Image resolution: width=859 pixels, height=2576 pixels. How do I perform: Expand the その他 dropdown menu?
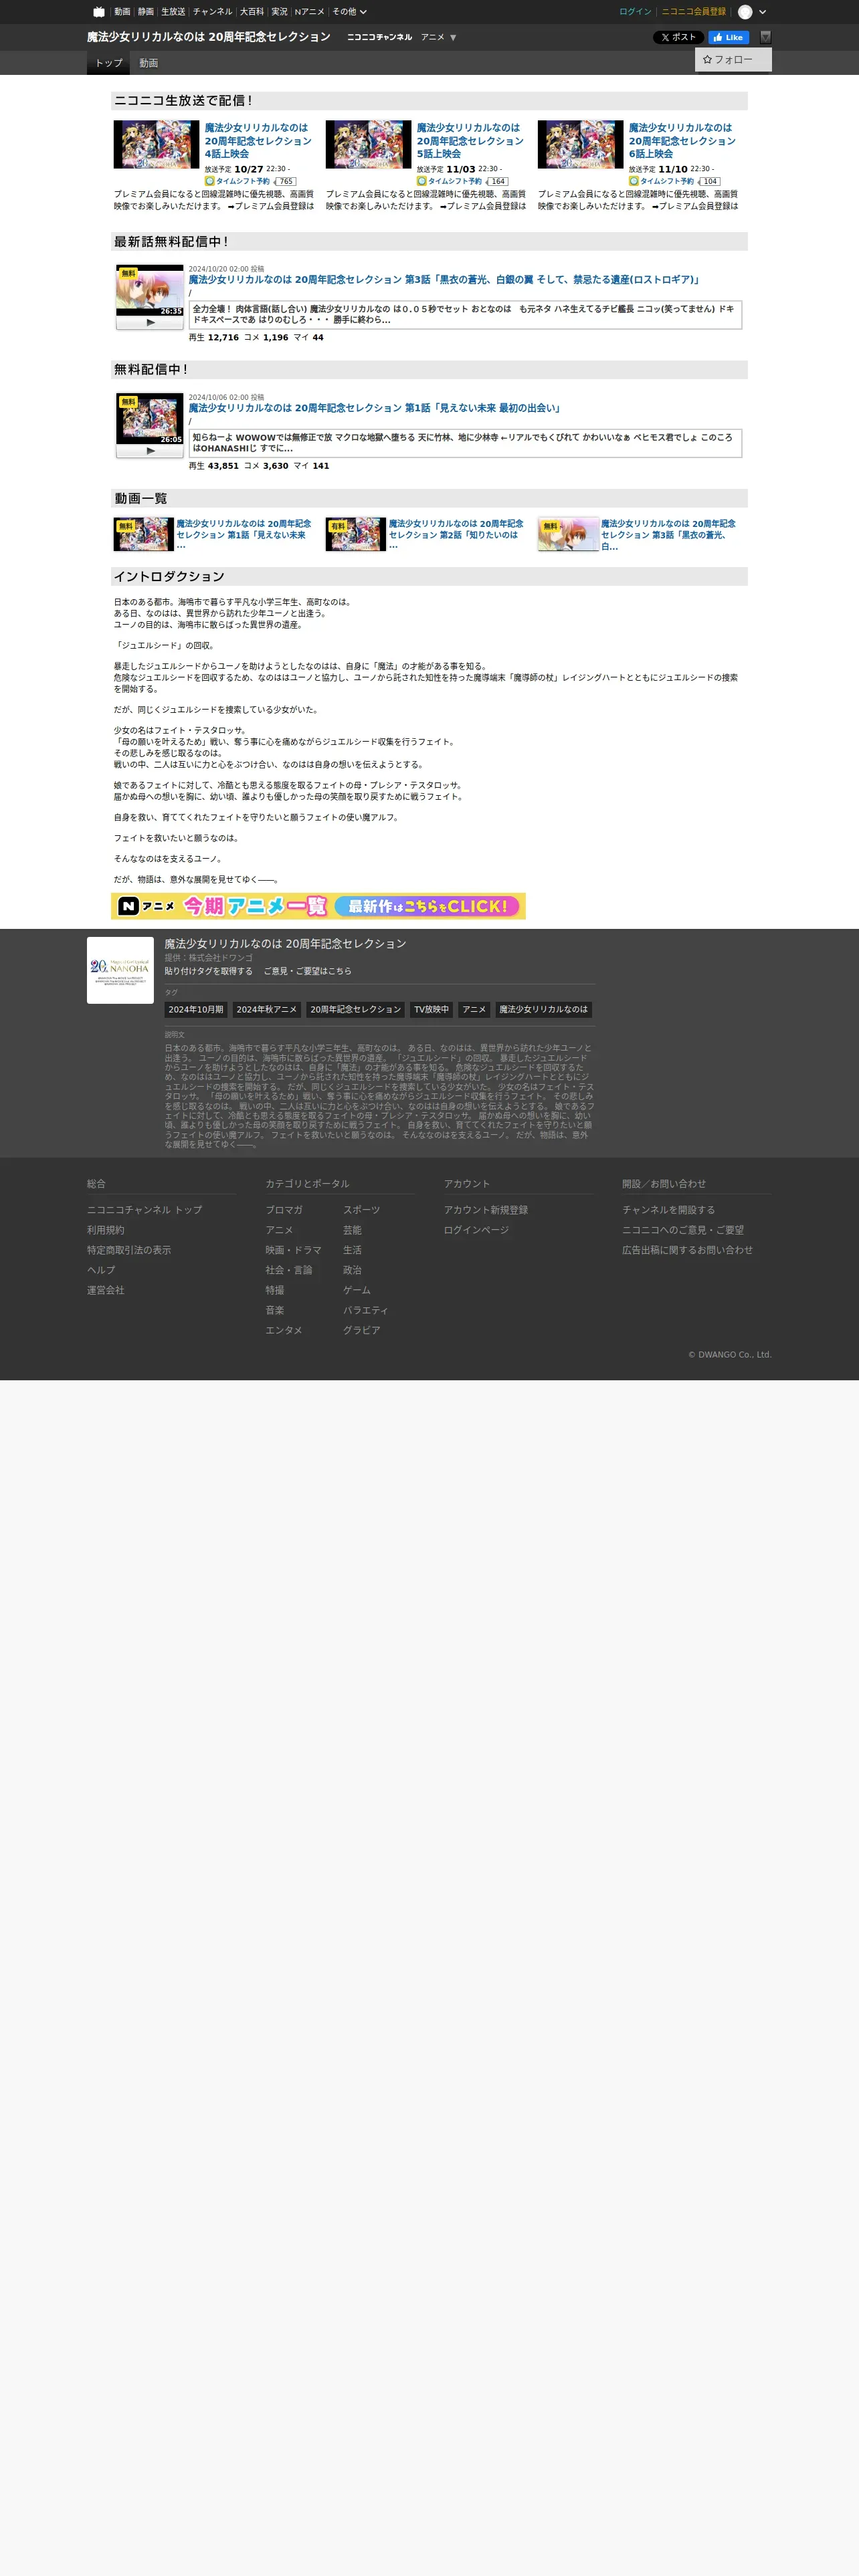[349, 12]
